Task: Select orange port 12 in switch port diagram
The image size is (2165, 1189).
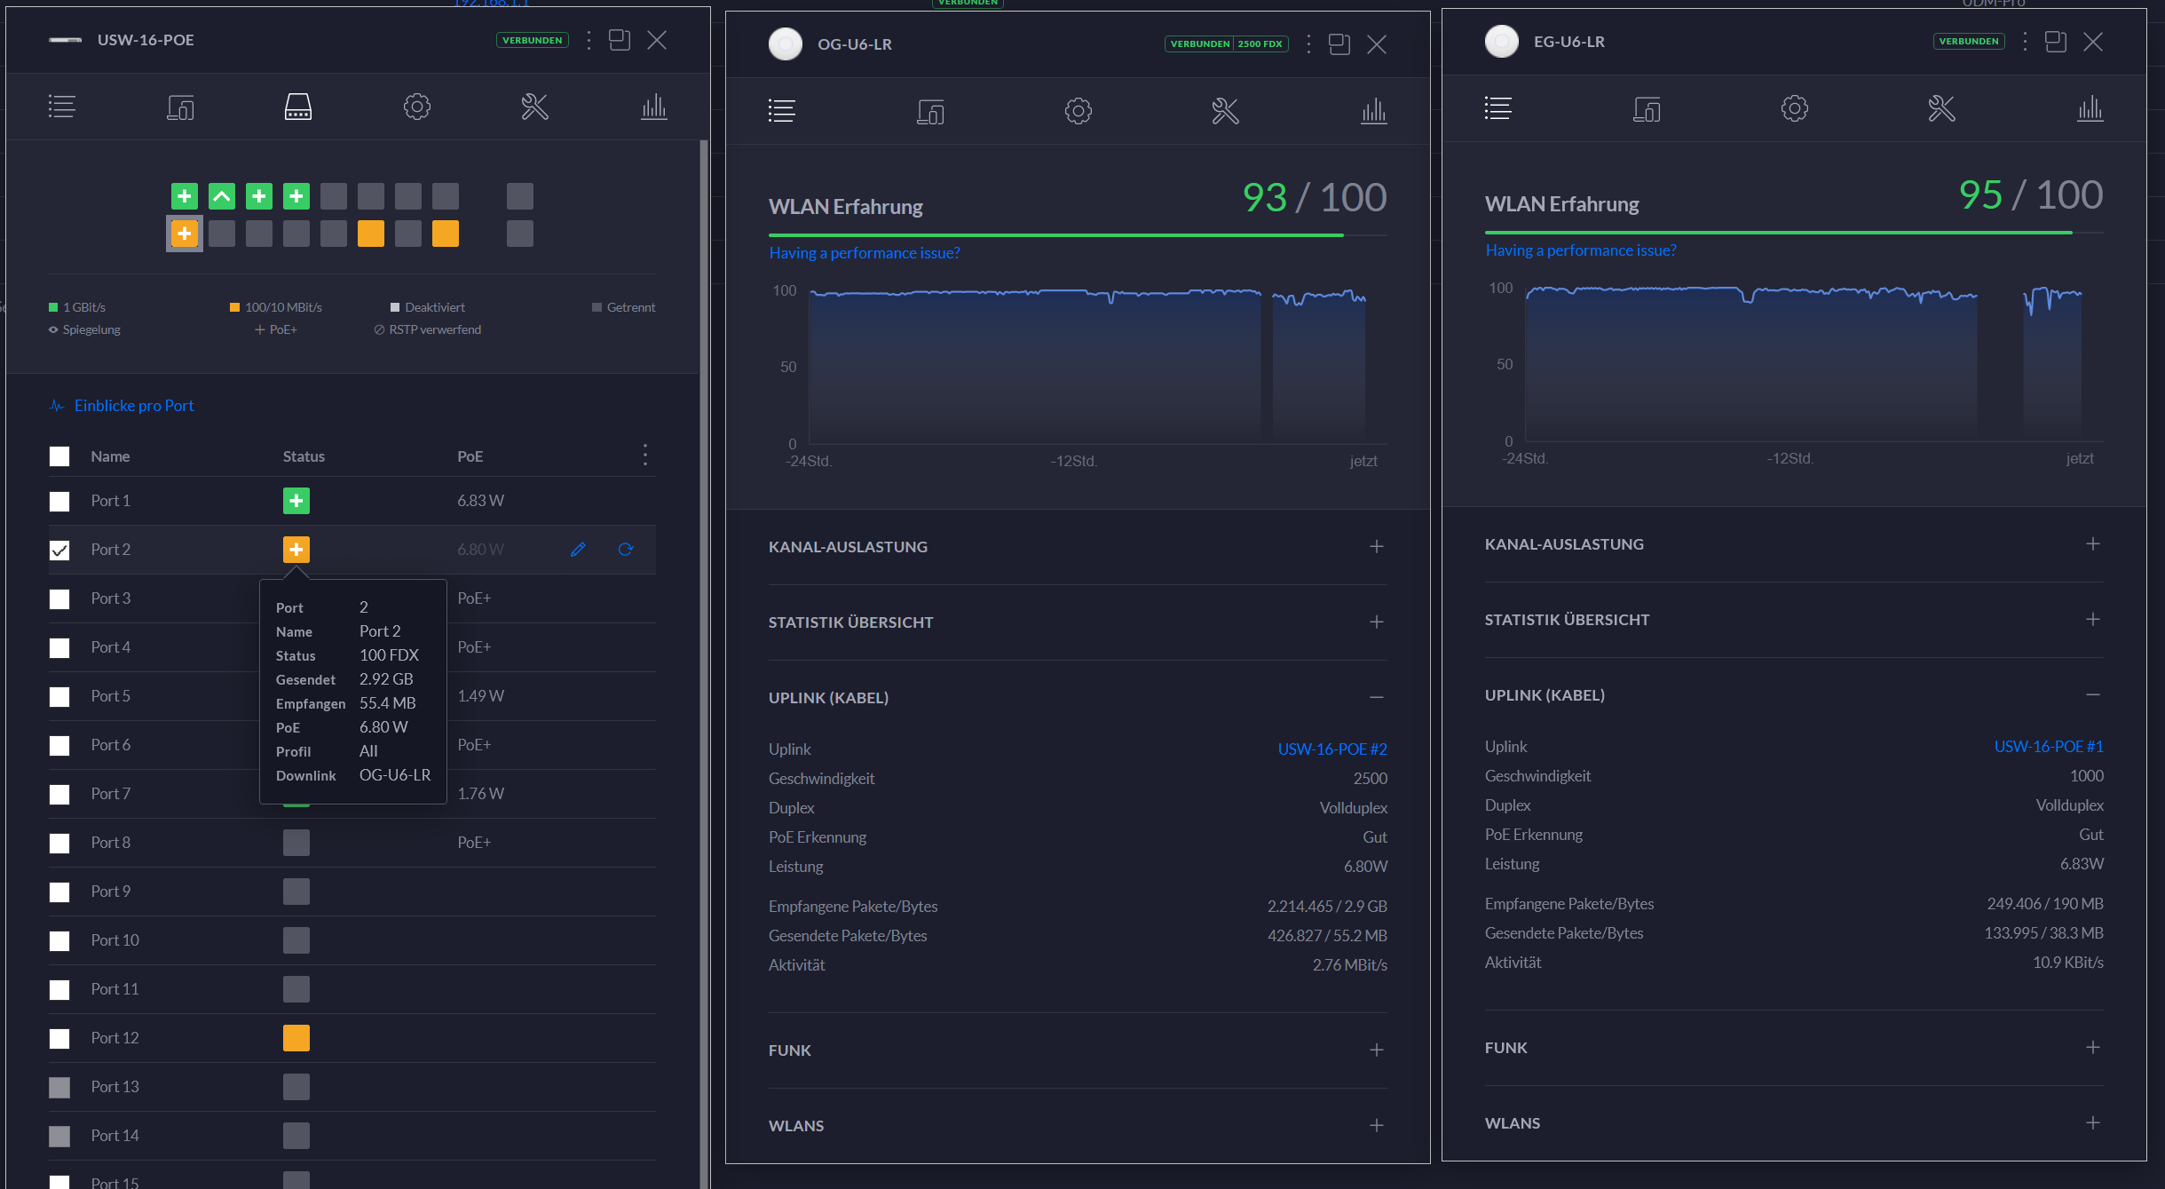Action: (371, 234)
